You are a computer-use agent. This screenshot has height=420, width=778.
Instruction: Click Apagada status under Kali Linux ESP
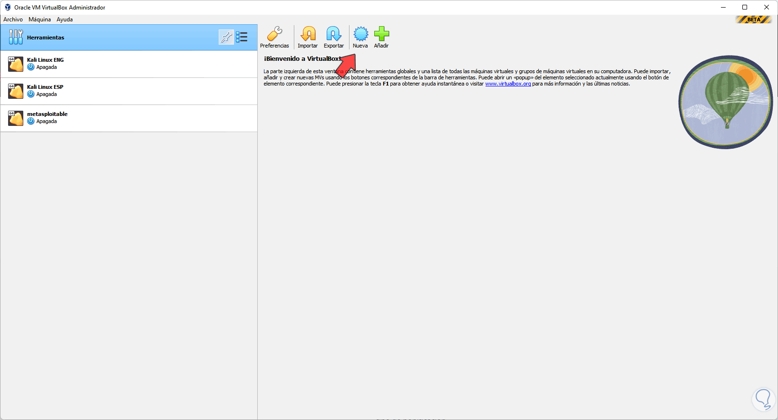tap(47, 95)
